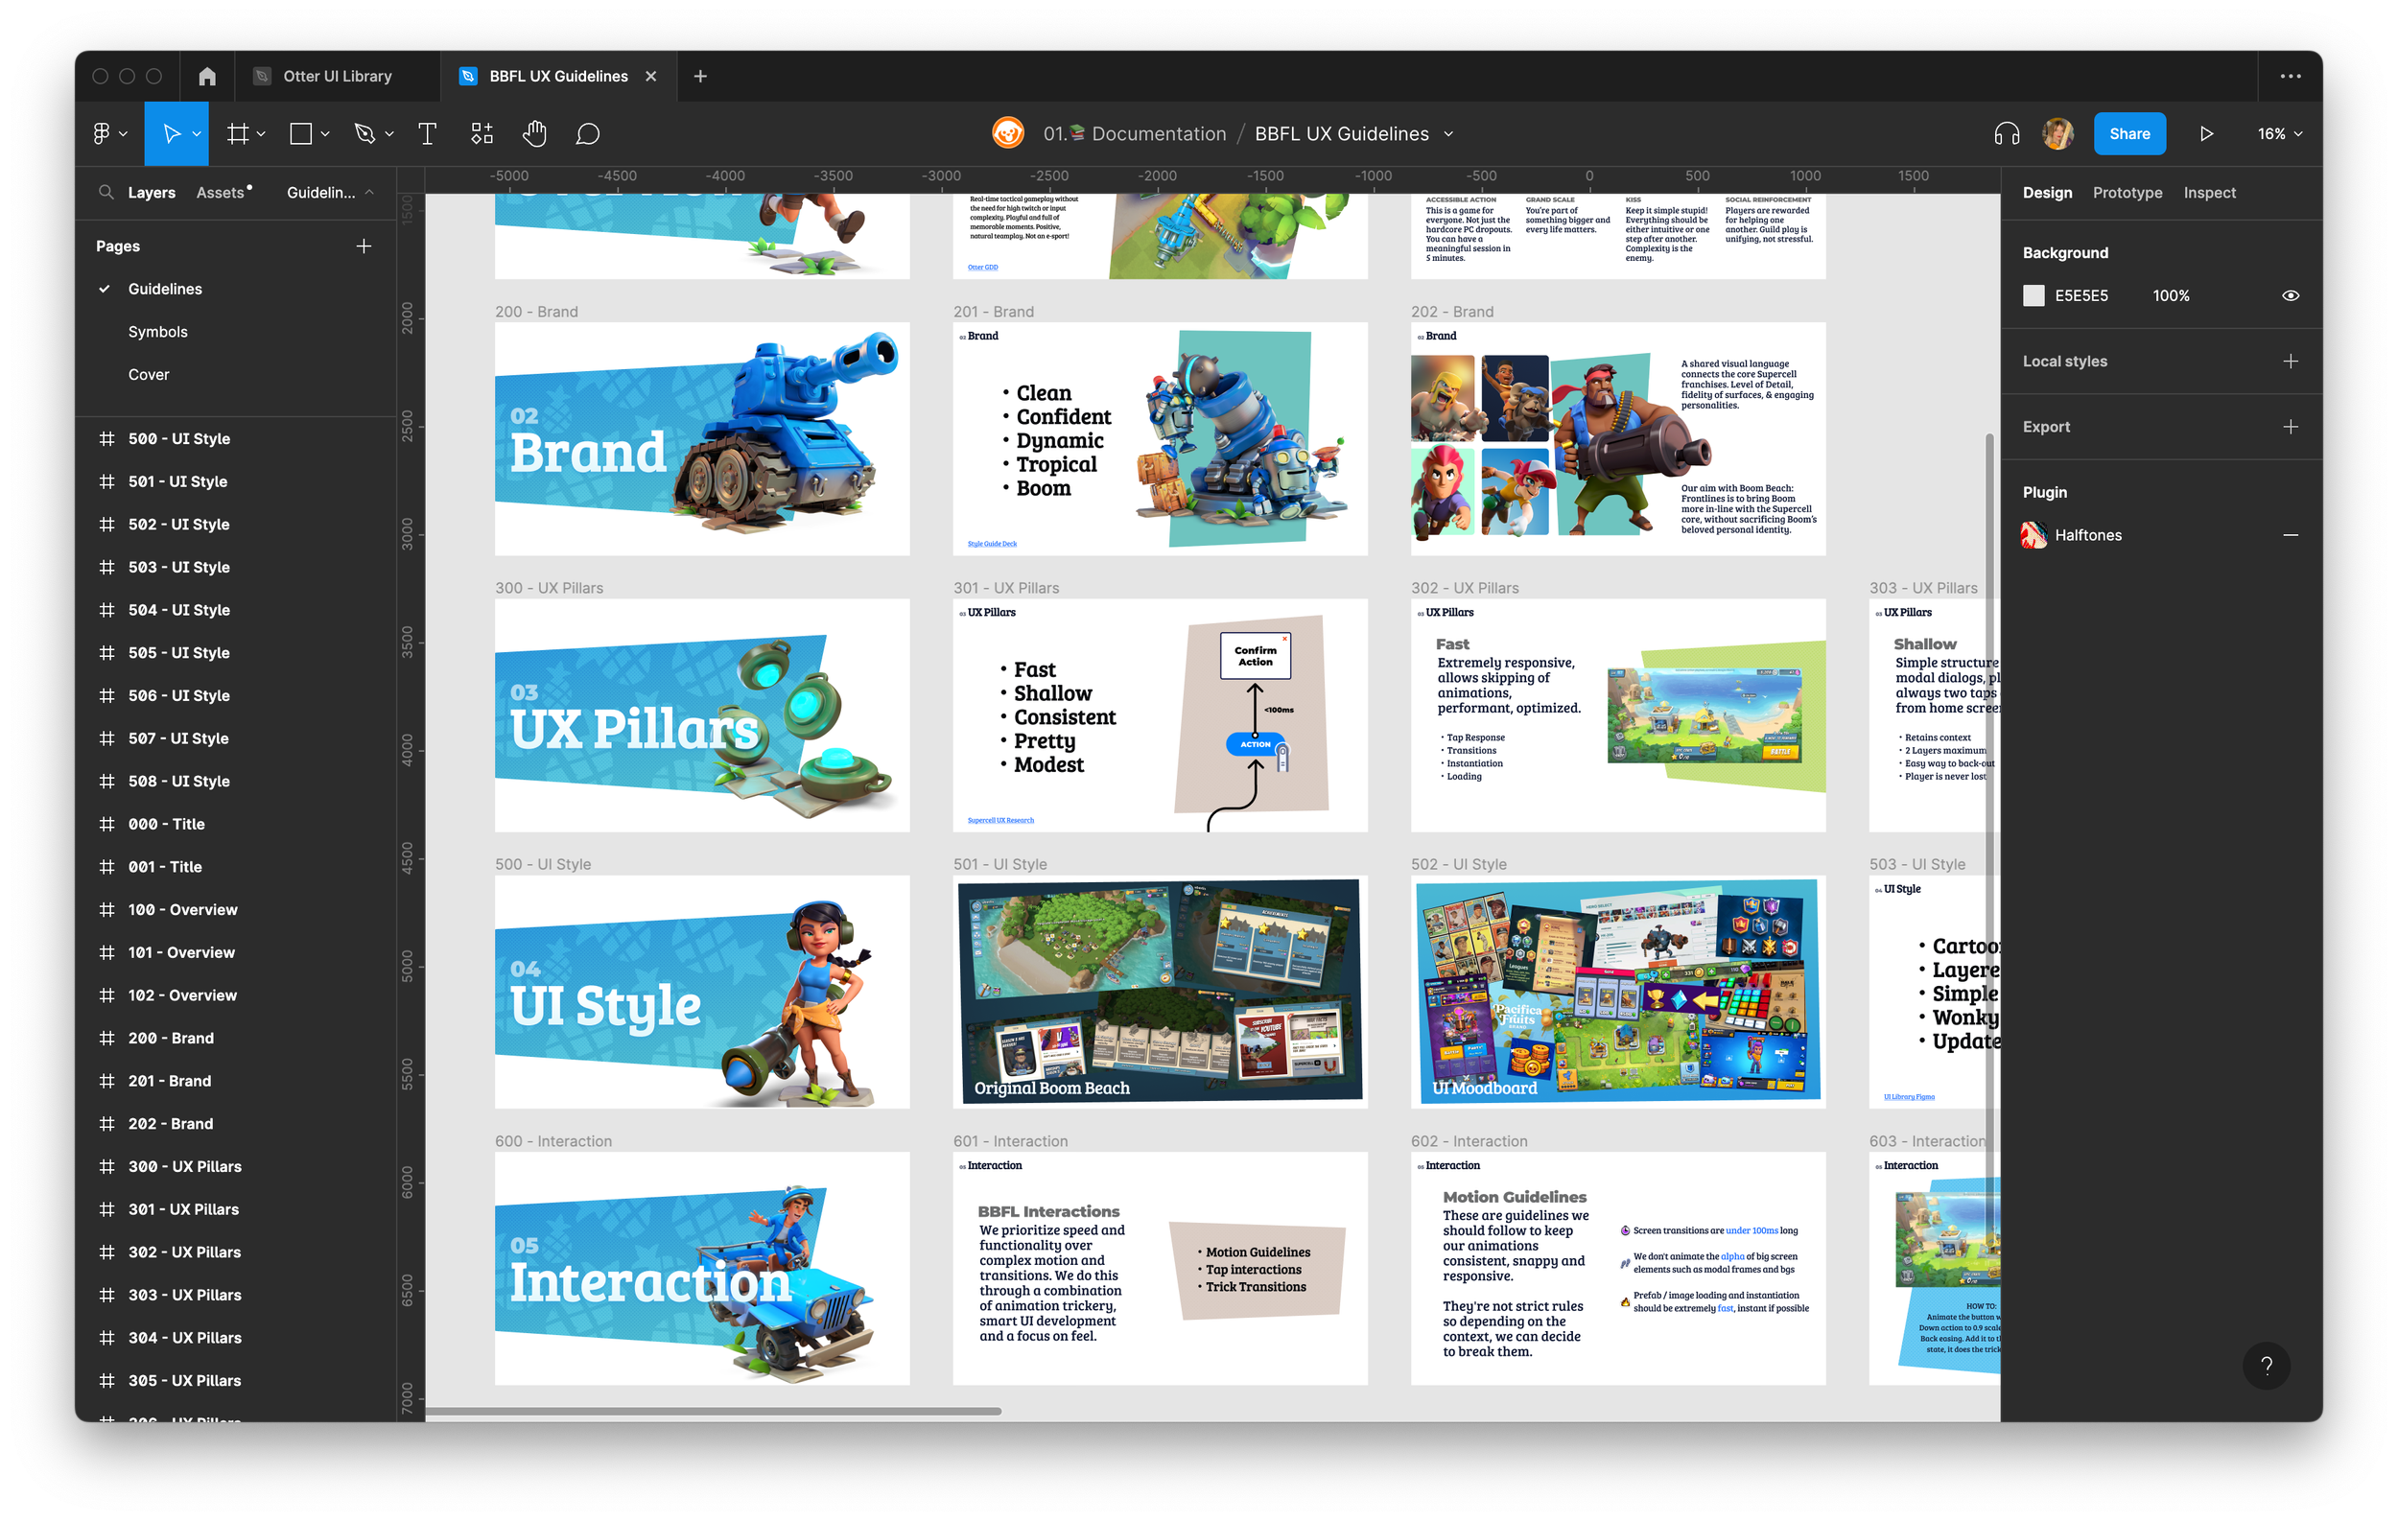Screen dimensions: 2398x1521
Task: Click the blue Share button
Action: click(2129, 133)
